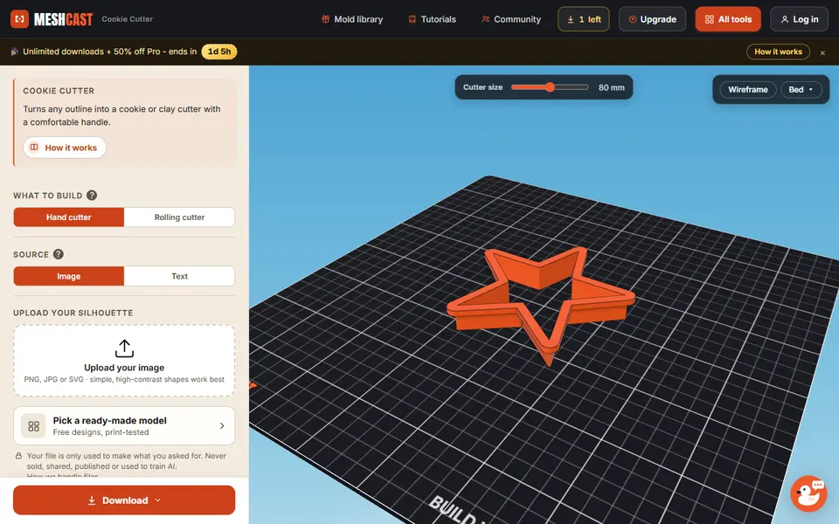The width and height of the screenshot is (839, 524).
Task: Click the MESHCAST wordmark
Action: pyautogui.click(x=63, y=19)
